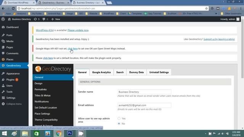244x137 pixels.
Task: Open Permalinks in GeoDirectory side menu
Action: pos(53,89)
